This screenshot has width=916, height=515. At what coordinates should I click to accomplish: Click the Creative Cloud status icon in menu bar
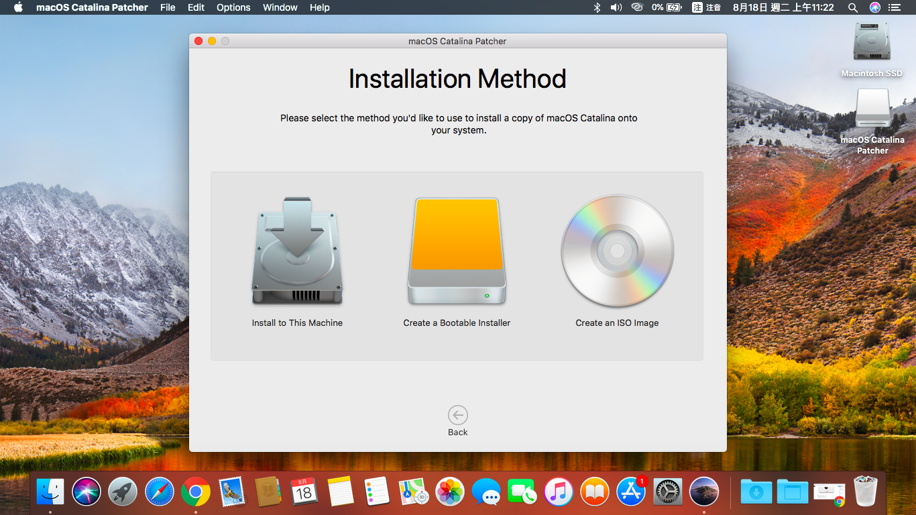pos(637,7)
